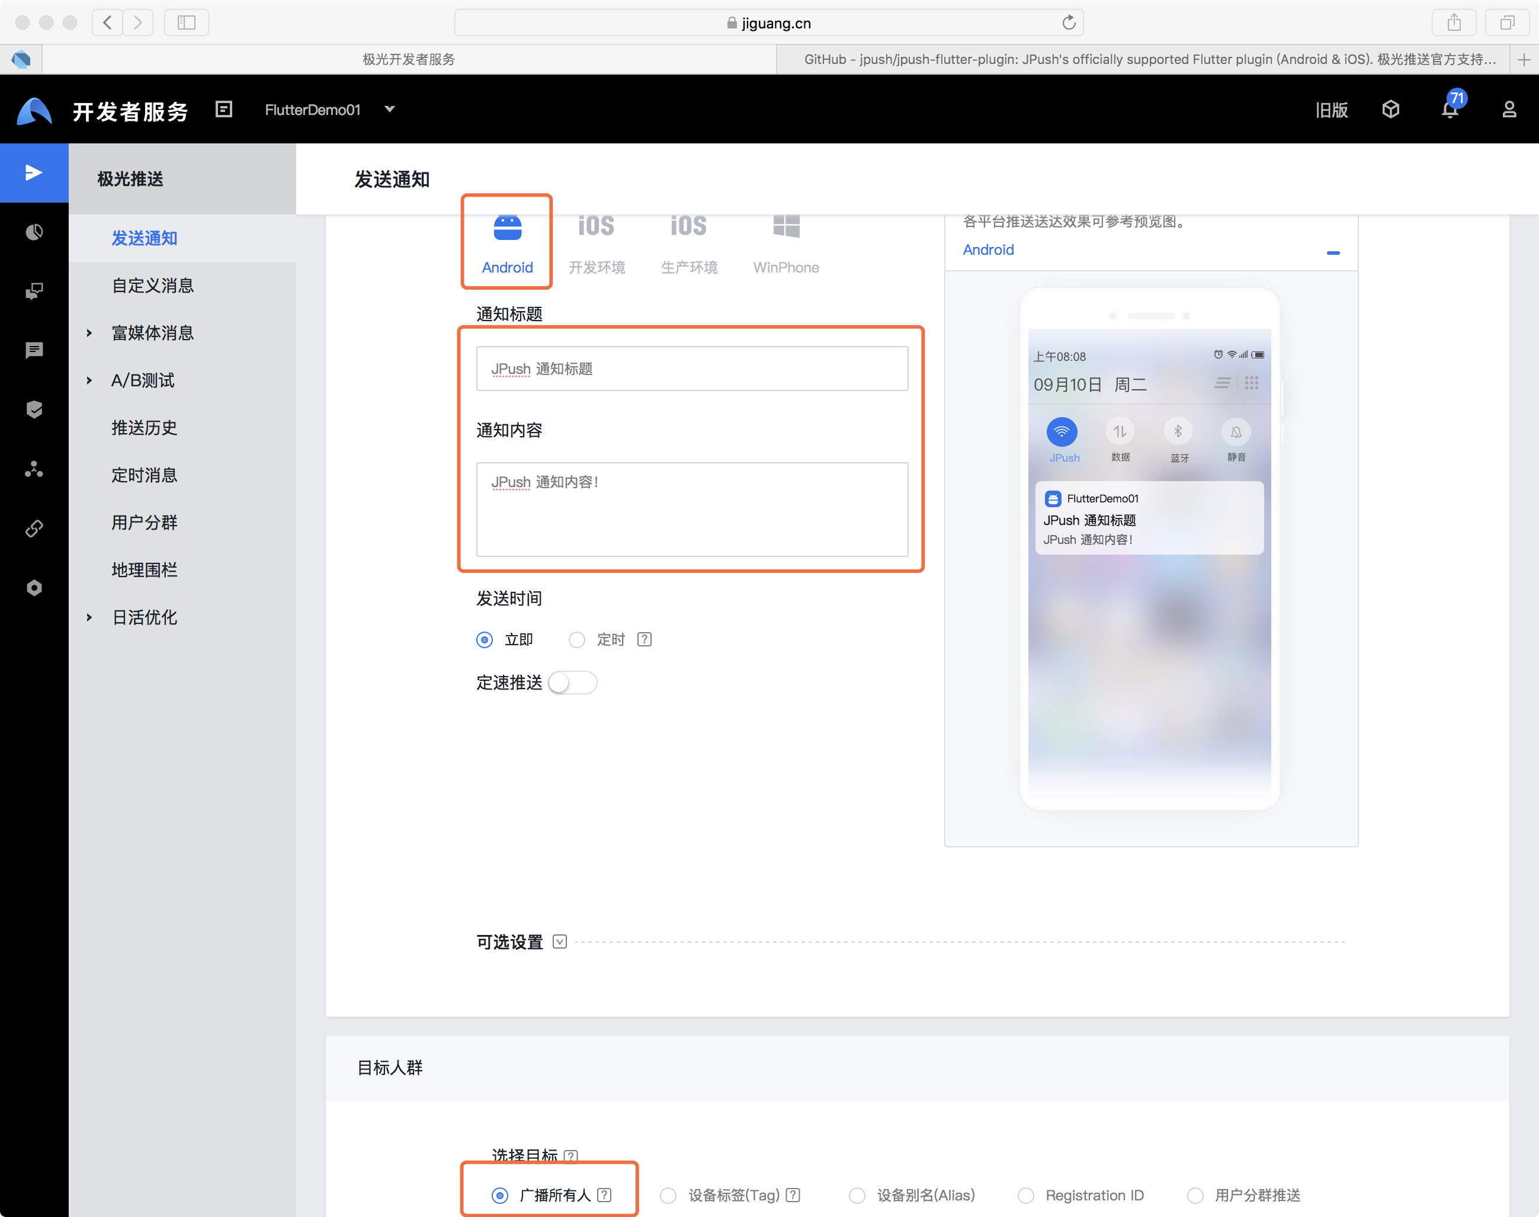
Task: Click the 旧版 link in header
Action: pos(1331,110)
